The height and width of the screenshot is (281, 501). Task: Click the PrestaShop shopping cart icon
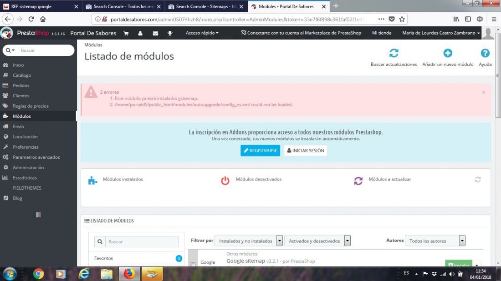pyautogui.click(x=126, y=33)
